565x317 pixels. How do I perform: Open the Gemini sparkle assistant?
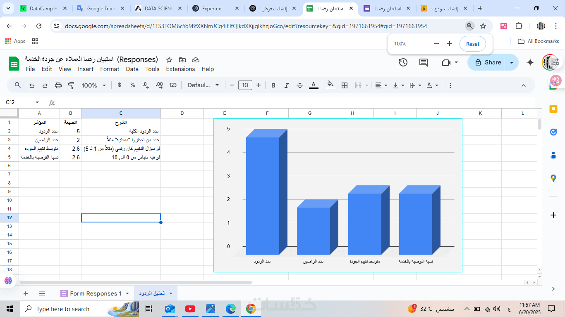(x=530, y=62)
